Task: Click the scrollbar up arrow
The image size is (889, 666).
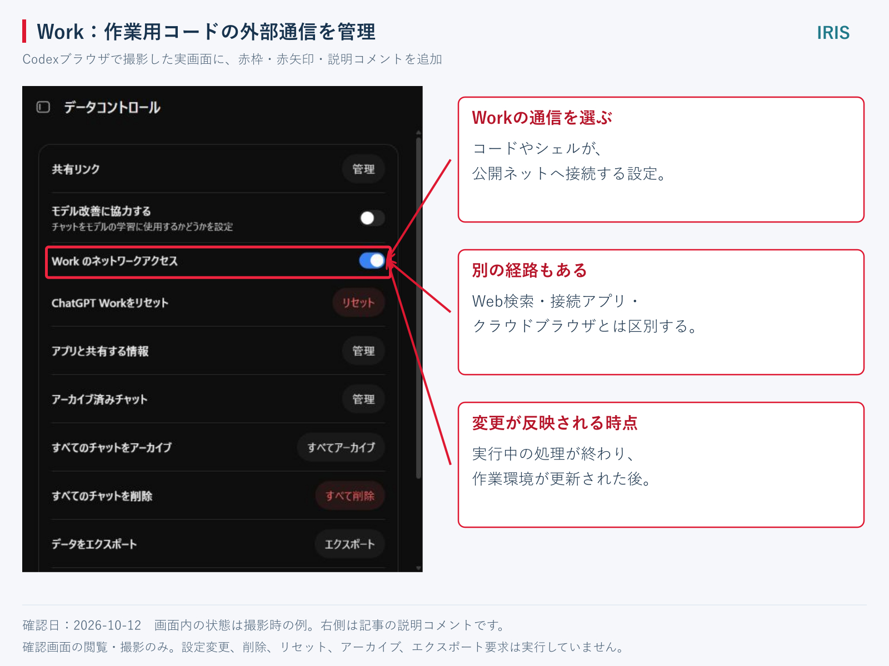Action: click(x=418, y=133)
